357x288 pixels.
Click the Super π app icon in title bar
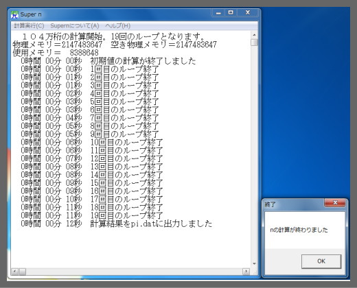[14, 14]
